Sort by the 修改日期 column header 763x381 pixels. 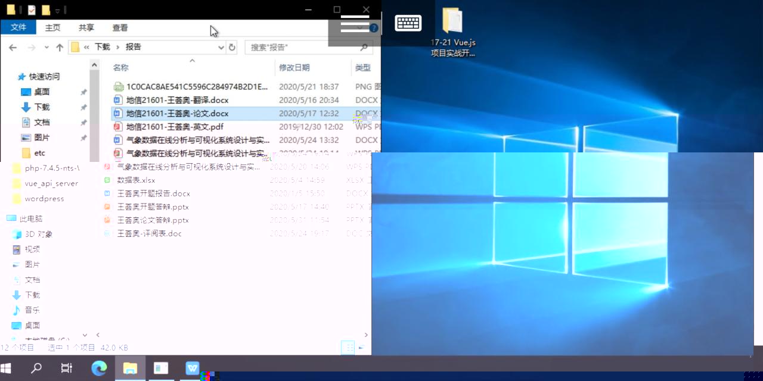pyautogui.click(x=294, y=68)
